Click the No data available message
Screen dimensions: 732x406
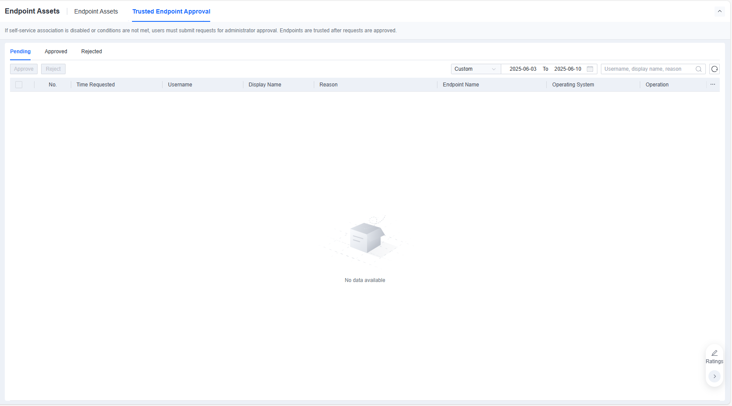365,280
